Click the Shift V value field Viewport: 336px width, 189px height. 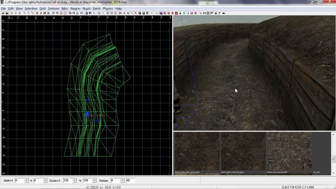[38, 181]
